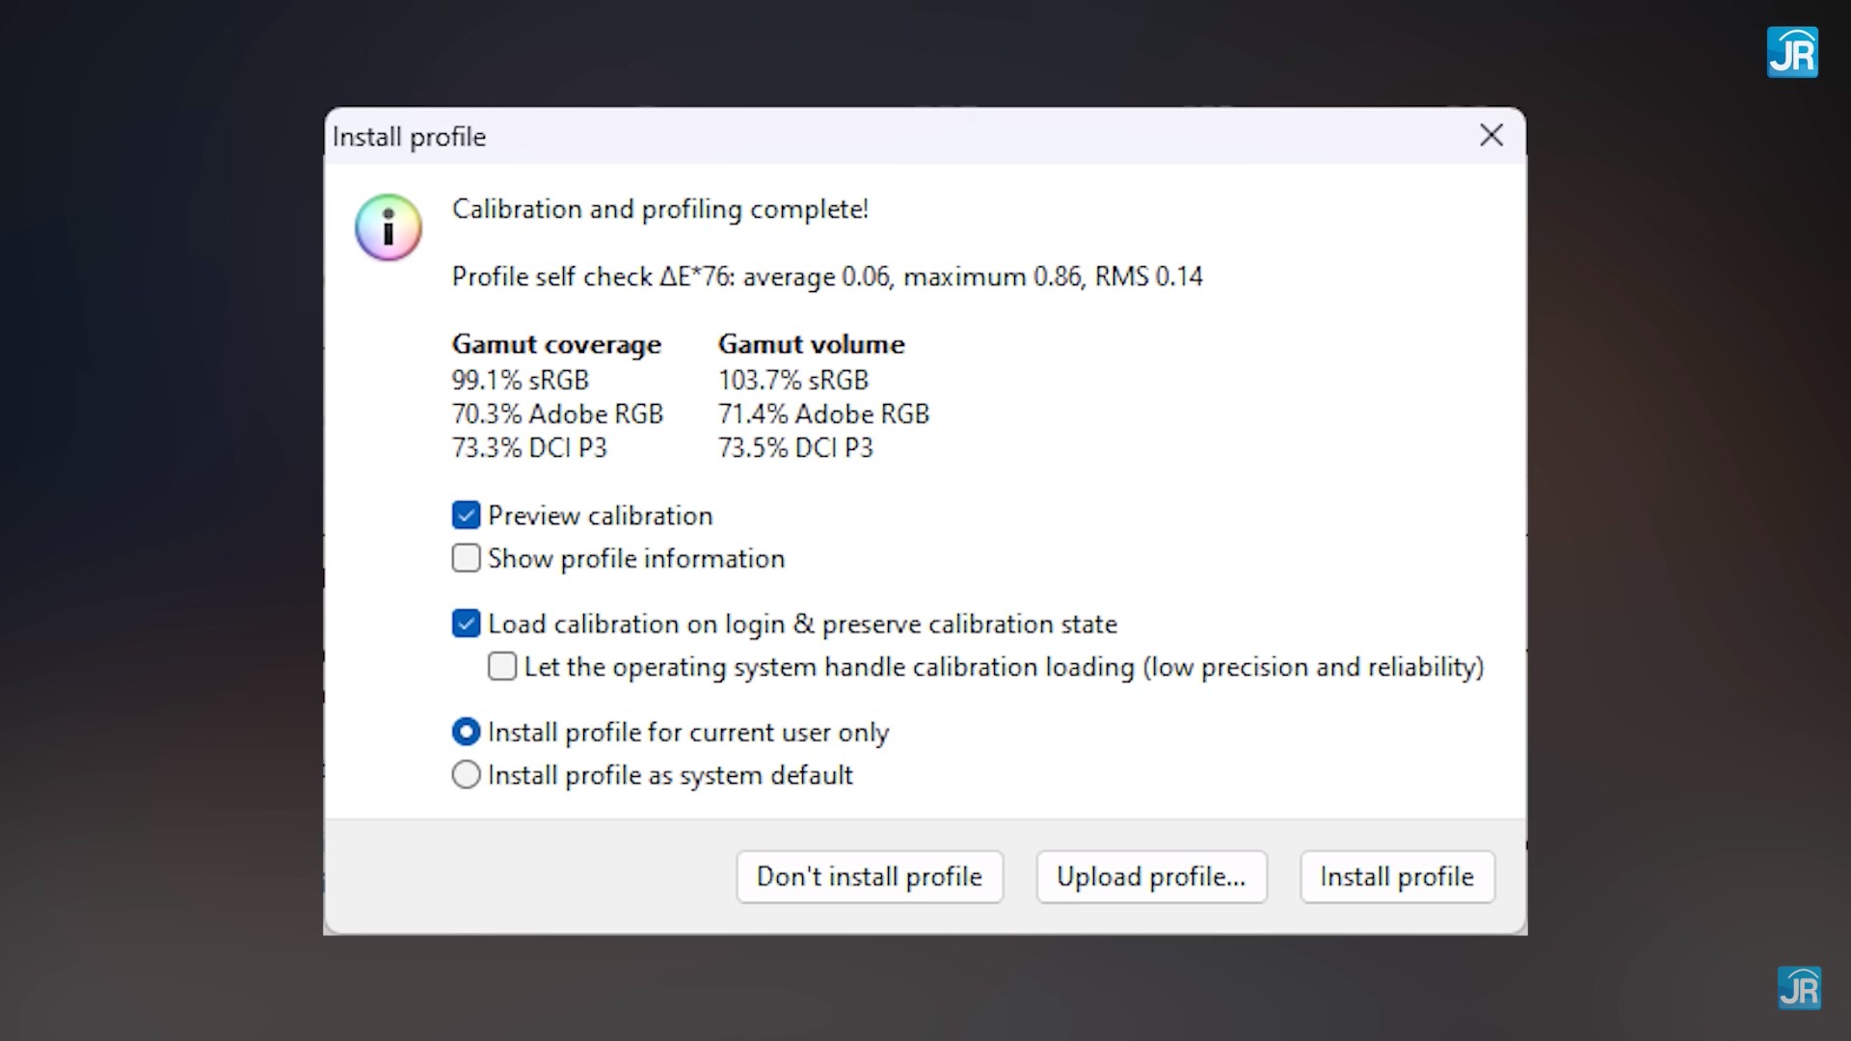
Task: Click the Calibration and profiling complete message
Action: pyautogui.click(x=660, y=209)
